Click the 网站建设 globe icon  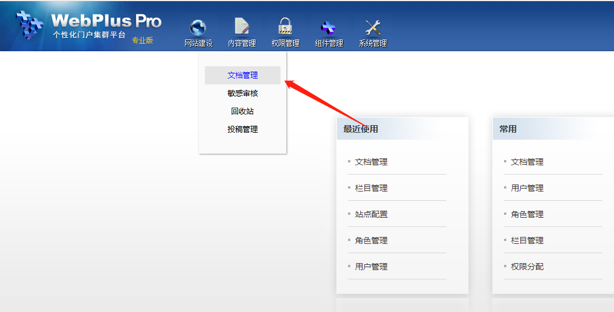pos(198,27)
